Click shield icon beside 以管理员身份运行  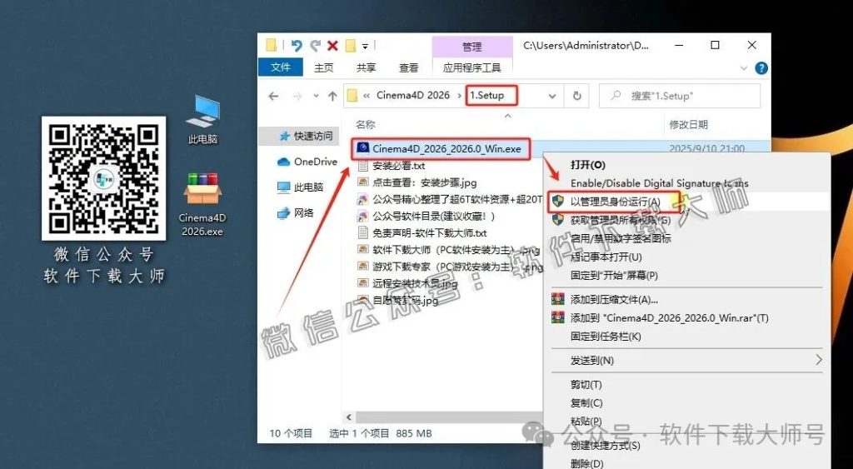[x=557, y=202]
